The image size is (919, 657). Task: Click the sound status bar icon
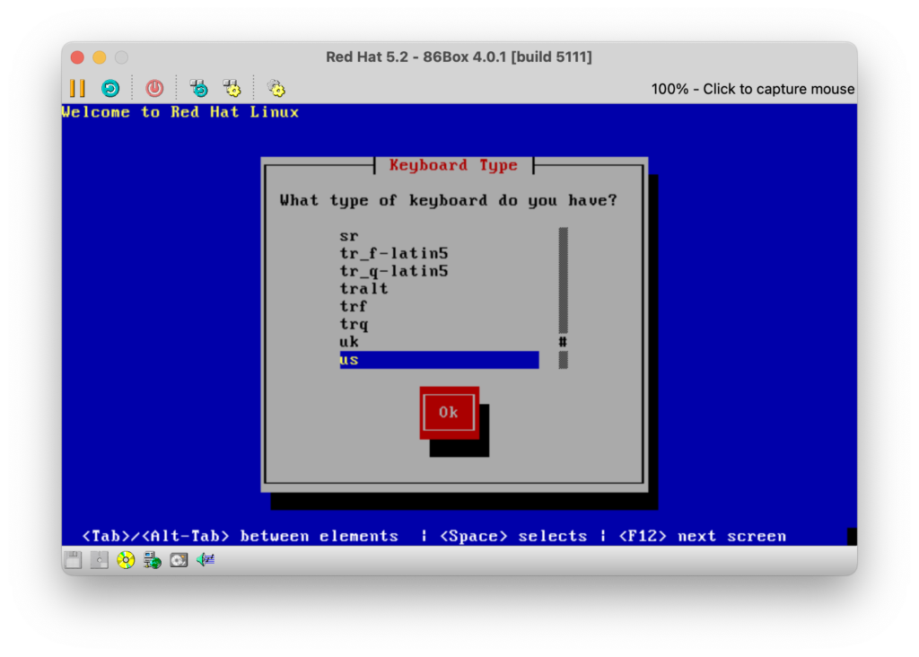pos(206,560)
